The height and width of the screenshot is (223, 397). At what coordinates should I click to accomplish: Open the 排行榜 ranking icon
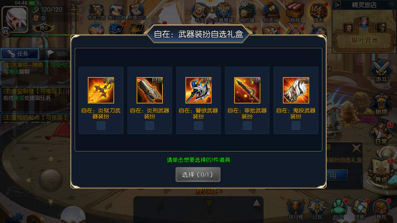click(296, 209)
